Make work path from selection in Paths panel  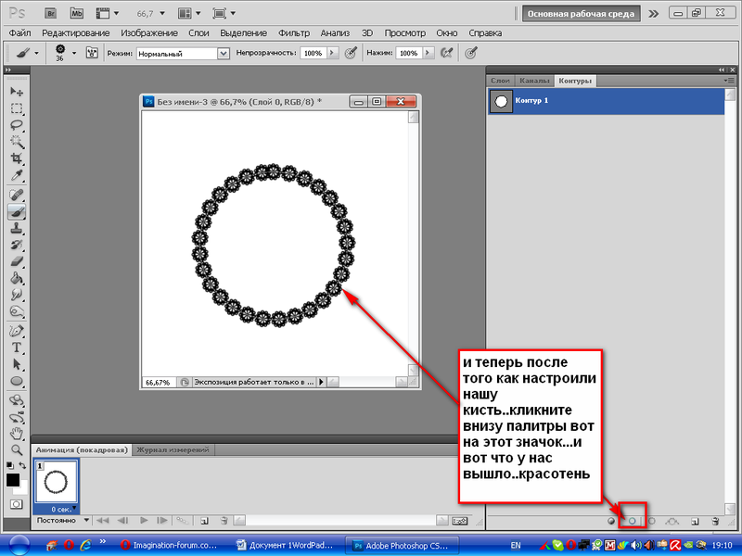pos(672,521)
